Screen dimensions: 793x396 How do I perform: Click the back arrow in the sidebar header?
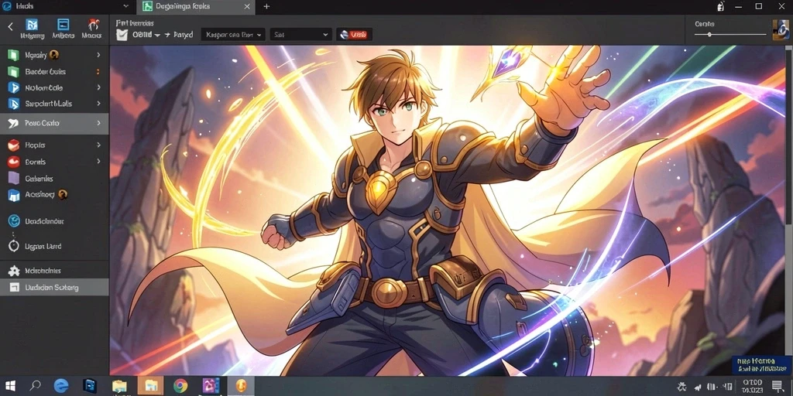pos(11,26)
